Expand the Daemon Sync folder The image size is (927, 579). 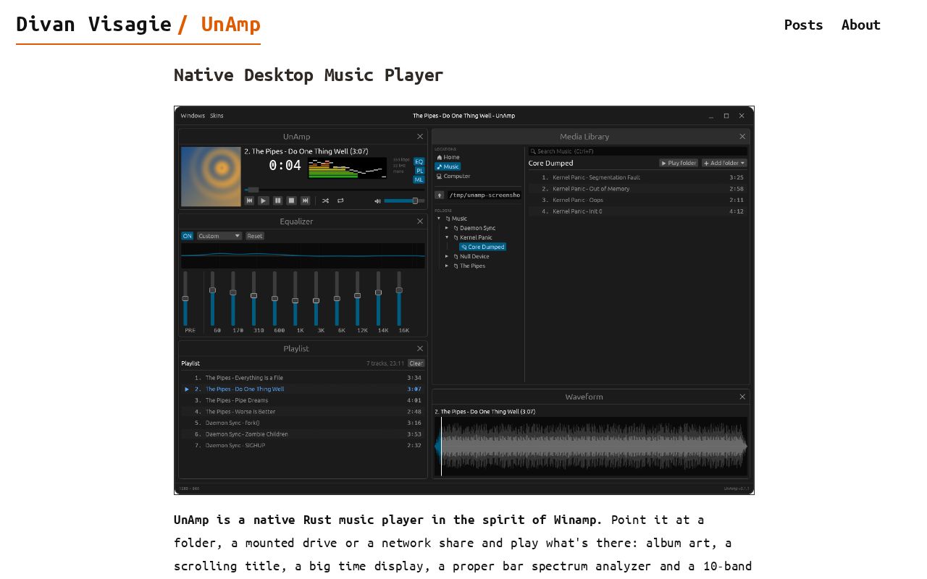coord(447,228)
